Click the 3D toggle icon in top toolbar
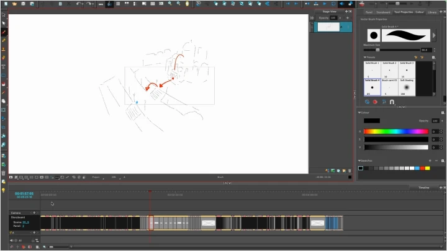447x251 pixels. [x=198, y=4]
